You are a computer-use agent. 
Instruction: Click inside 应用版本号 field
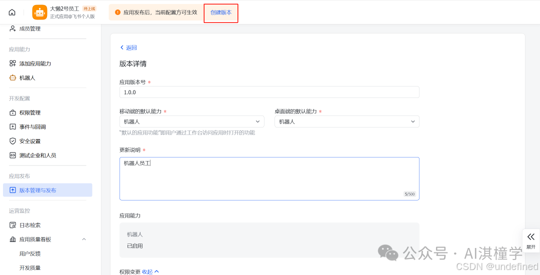[269, 92]
